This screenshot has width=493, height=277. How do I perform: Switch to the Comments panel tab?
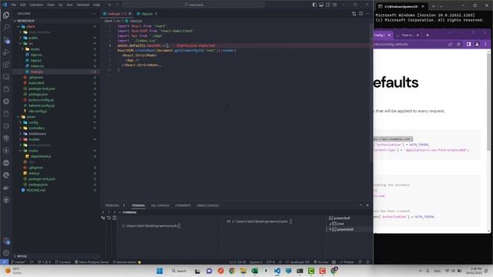183,205
